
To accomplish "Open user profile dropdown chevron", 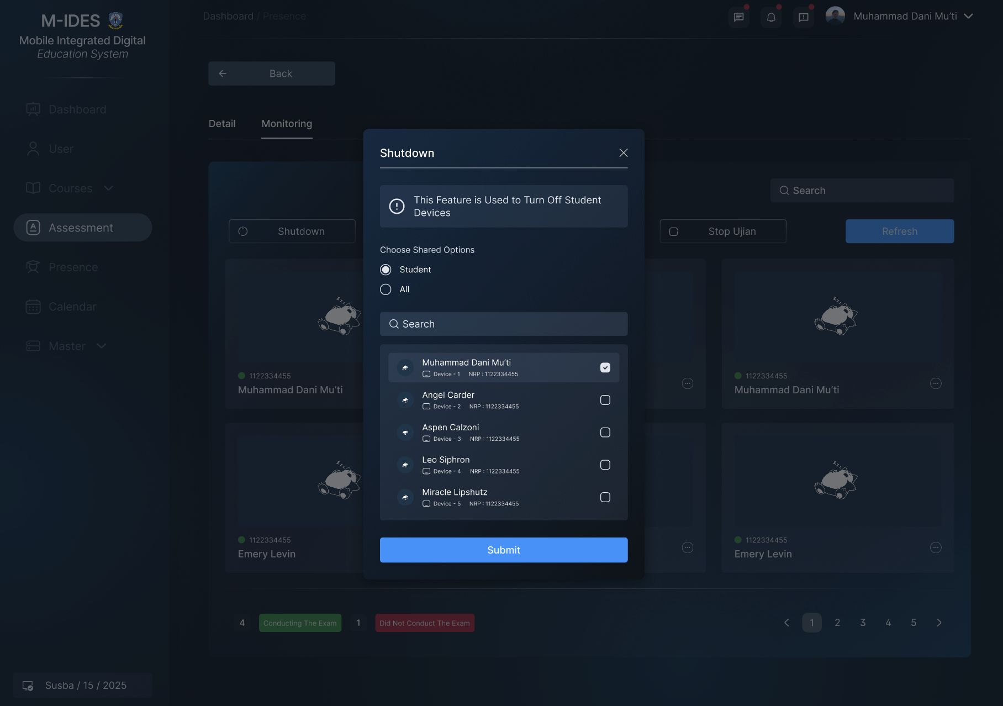I will coord(968,17).
